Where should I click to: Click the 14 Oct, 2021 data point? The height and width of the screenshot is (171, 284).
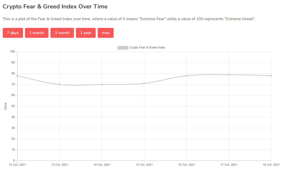pos(102,85)
